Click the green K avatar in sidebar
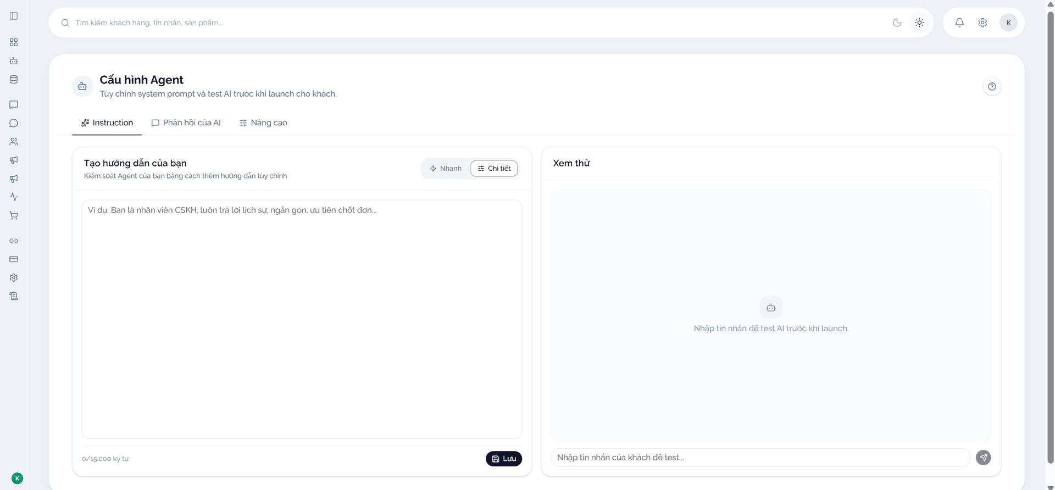 tap(17, 478)
